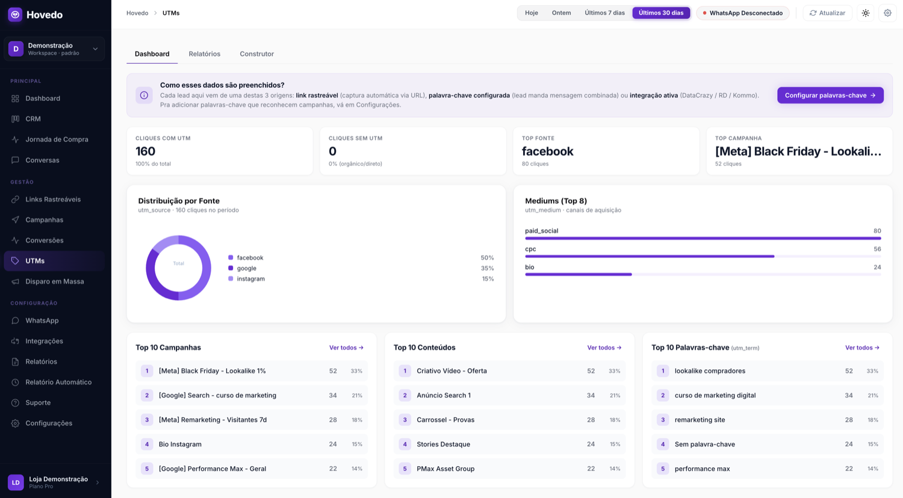Click Configurar palavras-chave button
903x498 pixels.
(x=830, y=95)
